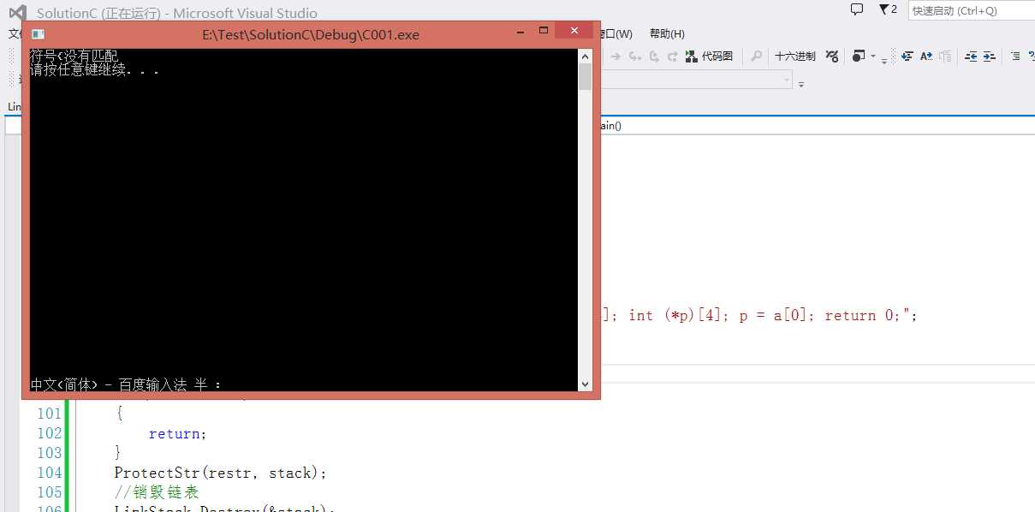Click the circle-and-window toolbar icon
The height and width of the screenshot is (512, 1035).
tap(859, 57)
